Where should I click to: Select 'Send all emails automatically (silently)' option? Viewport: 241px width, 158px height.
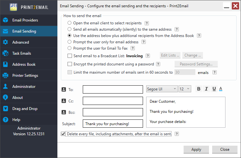click(69, 29)
